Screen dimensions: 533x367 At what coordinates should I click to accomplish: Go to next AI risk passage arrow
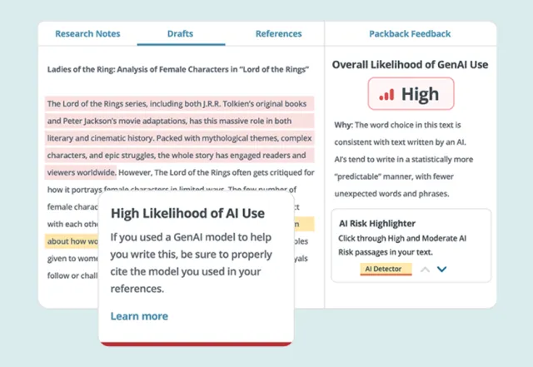coord(442,270)
